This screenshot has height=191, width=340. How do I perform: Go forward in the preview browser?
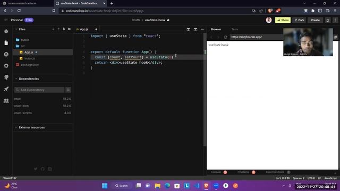(218, 37)
